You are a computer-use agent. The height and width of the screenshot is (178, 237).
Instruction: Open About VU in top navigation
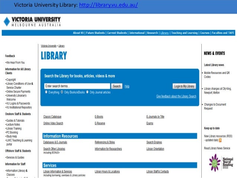click(78, 33)
